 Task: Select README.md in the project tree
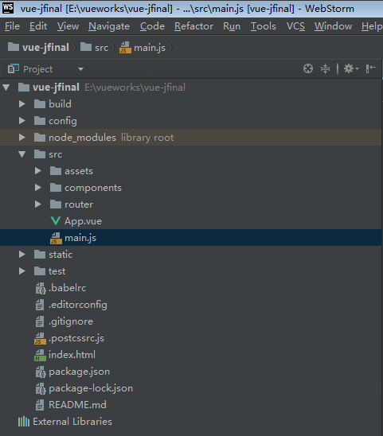click(77, 405)
